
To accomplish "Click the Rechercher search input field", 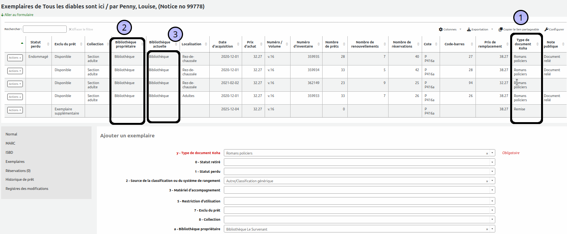I will pos(45,29).
